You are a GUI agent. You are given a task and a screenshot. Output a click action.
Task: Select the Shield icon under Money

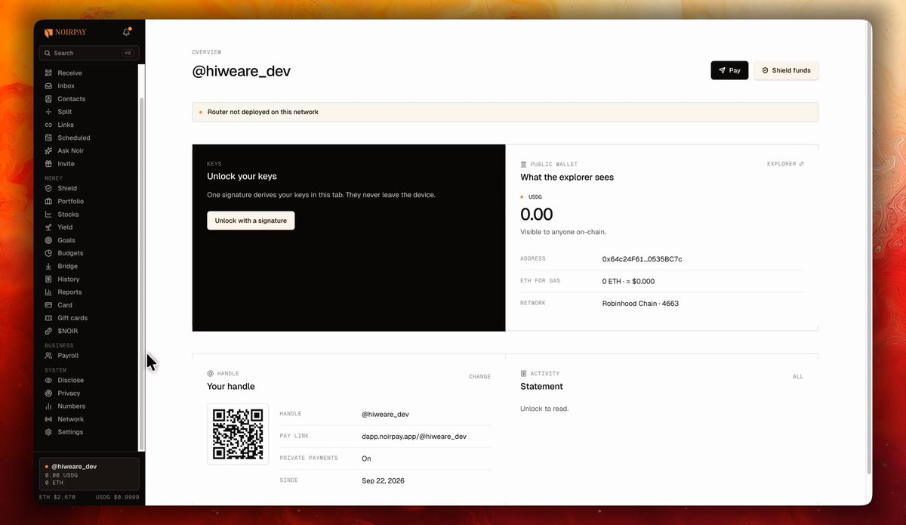coord(48,188)
